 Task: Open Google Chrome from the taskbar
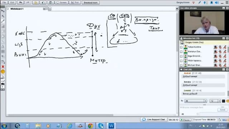click(x=91, y=126)
